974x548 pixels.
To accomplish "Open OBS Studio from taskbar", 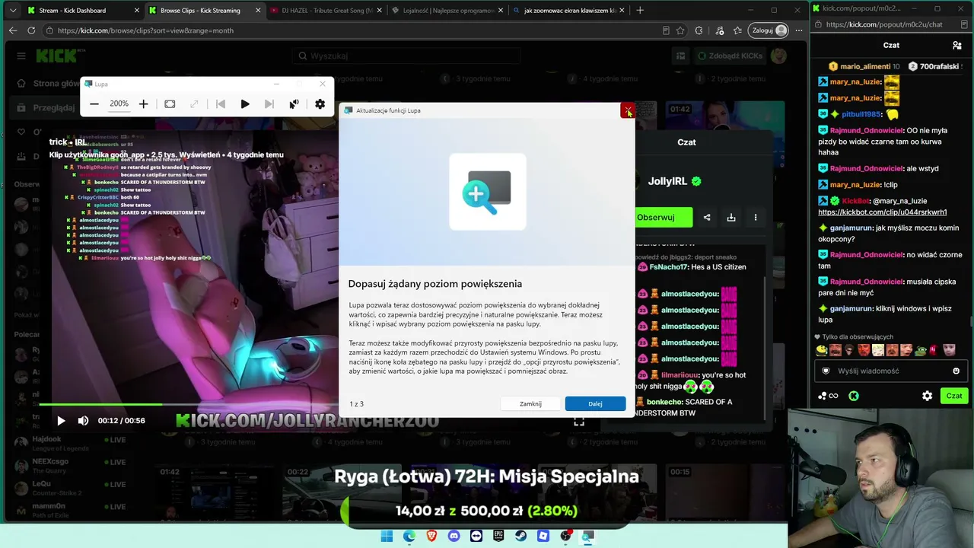I will (565, 536).
